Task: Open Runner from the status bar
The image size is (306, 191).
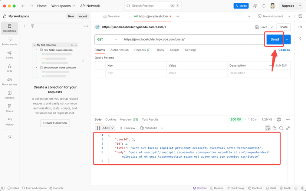Action: [x=217, y=188]
